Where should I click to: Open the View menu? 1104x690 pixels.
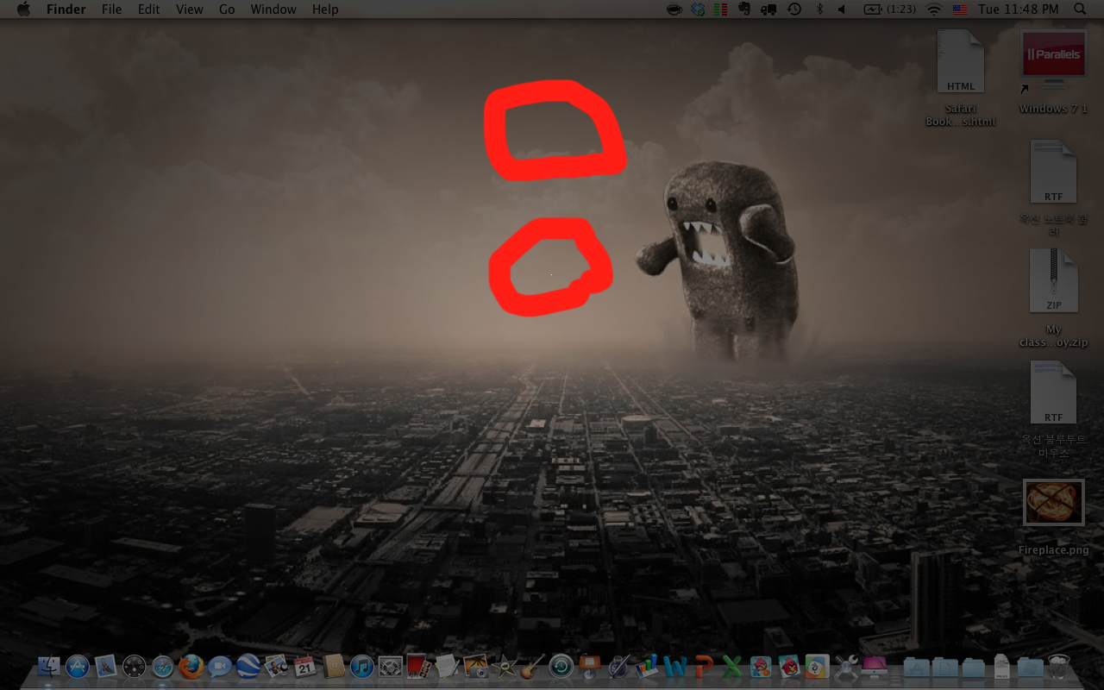click(189, 9)
